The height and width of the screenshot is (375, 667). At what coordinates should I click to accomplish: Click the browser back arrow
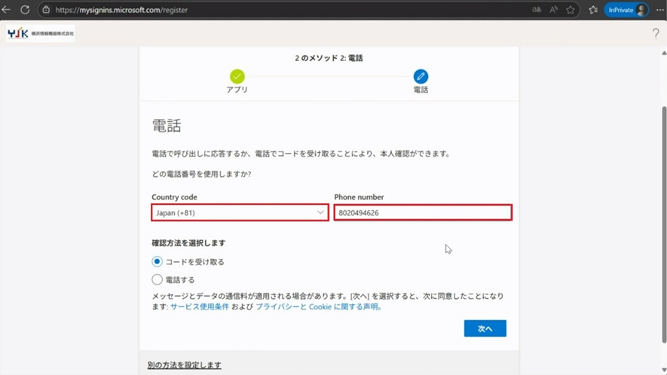click(x=7, y=10)
